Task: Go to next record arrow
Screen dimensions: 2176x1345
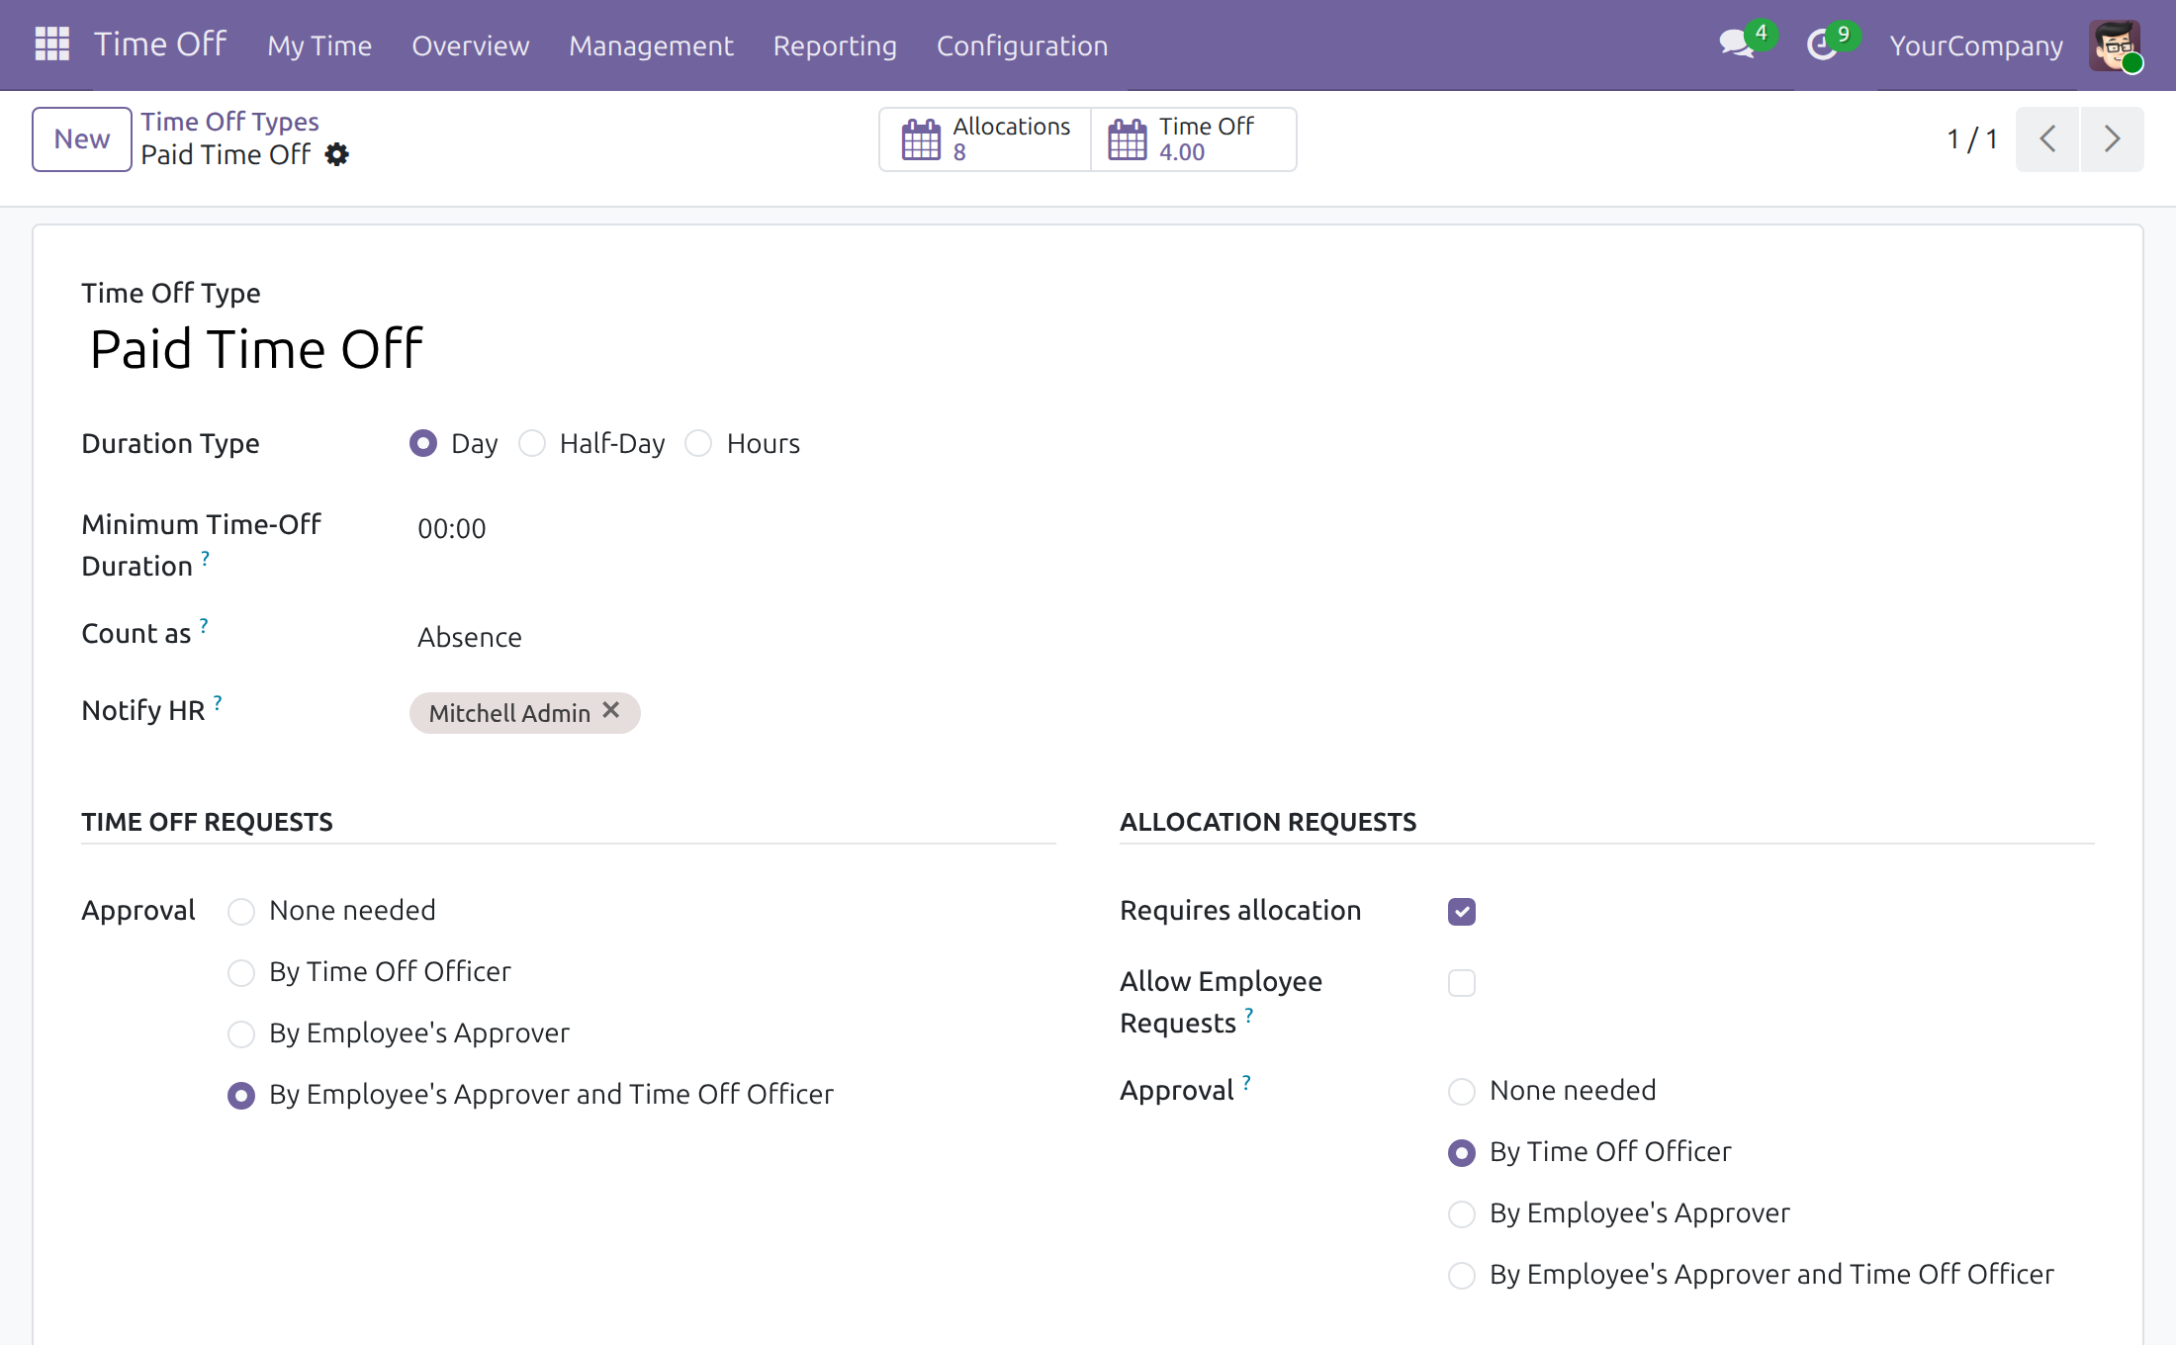Action: (x=2112, y=138)
